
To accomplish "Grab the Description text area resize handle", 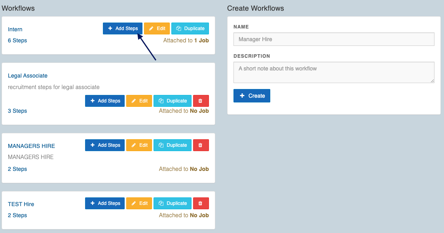I will tap(432, 81).
